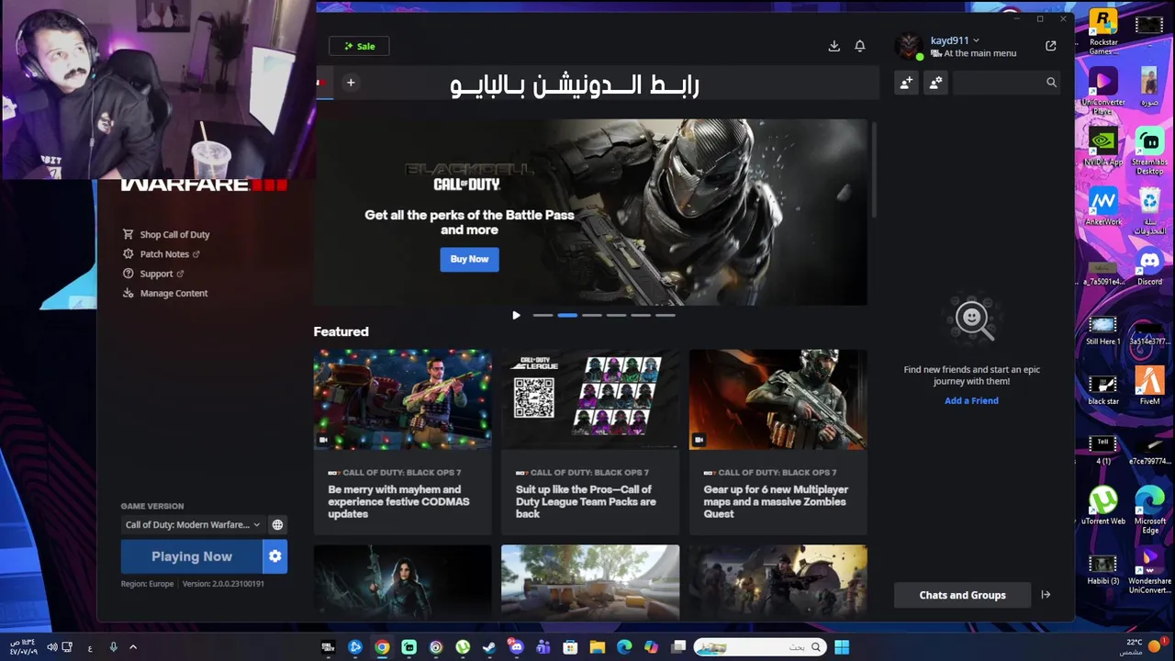Open the notifications bell

pos(860,46)
